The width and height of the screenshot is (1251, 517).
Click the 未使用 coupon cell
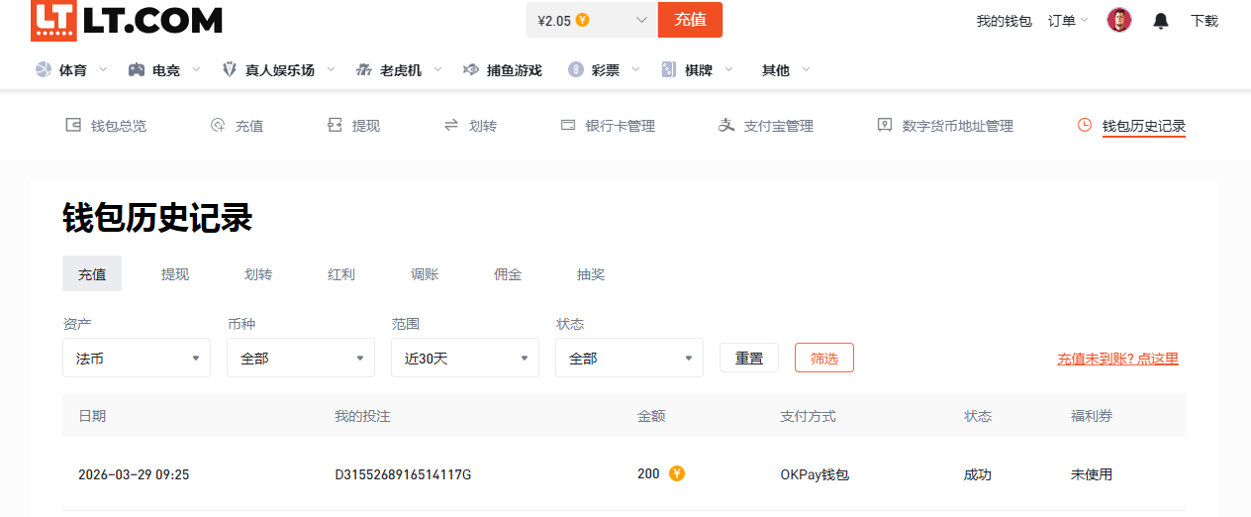1092,474
